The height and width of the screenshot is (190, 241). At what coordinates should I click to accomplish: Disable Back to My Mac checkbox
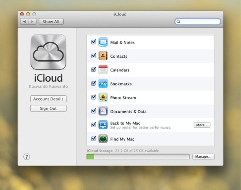[93, 124]
